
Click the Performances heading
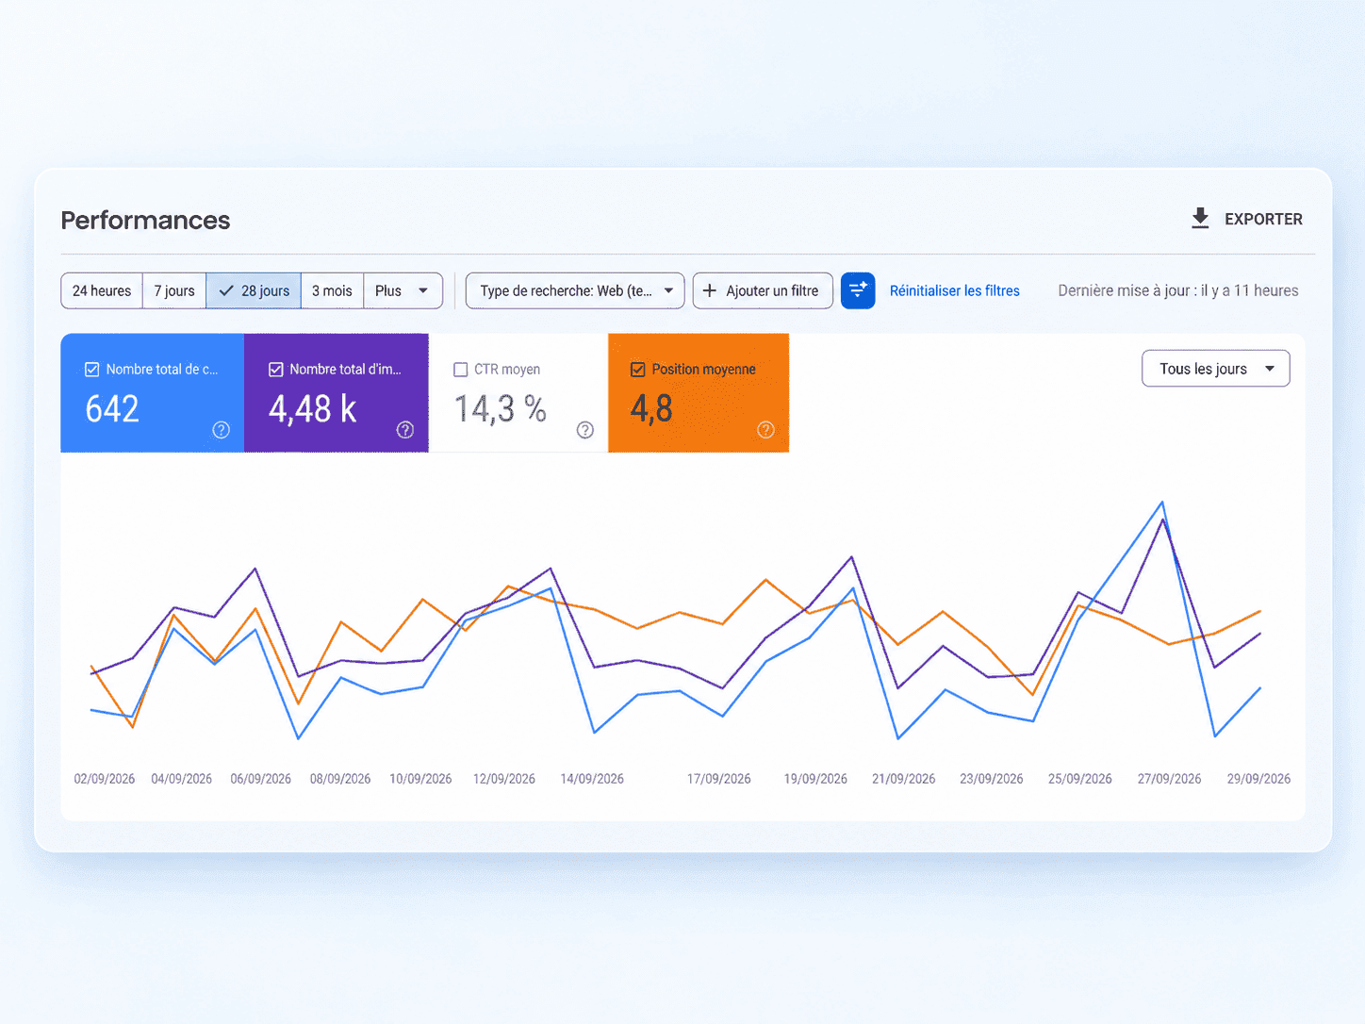145,220
